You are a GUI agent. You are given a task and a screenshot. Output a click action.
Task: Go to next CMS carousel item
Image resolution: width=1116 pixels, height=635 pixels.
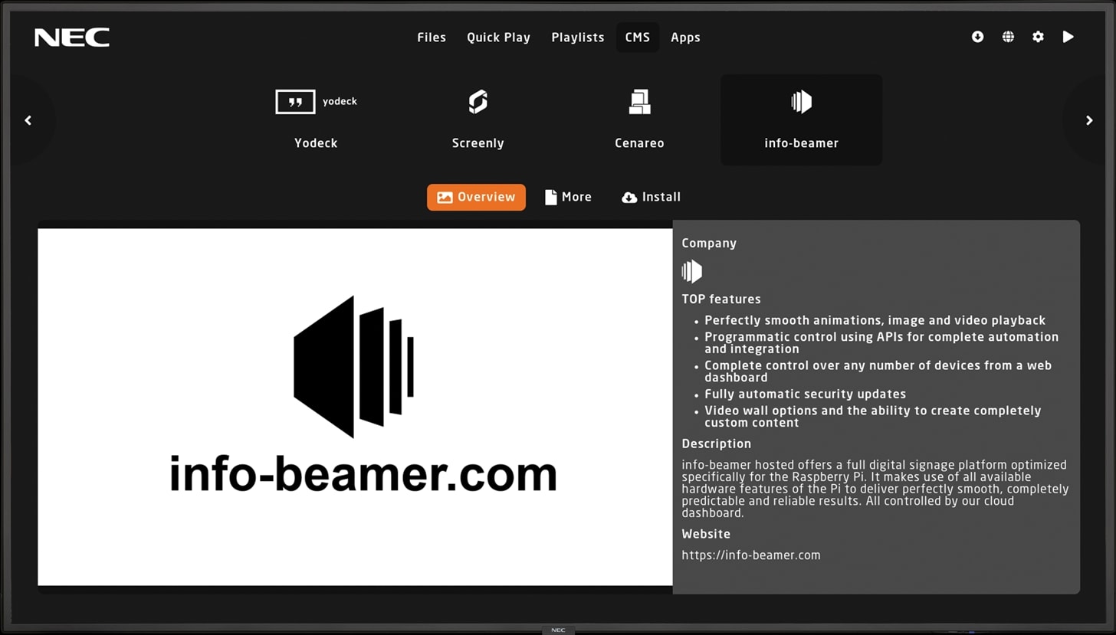(x=1089, y=120)
